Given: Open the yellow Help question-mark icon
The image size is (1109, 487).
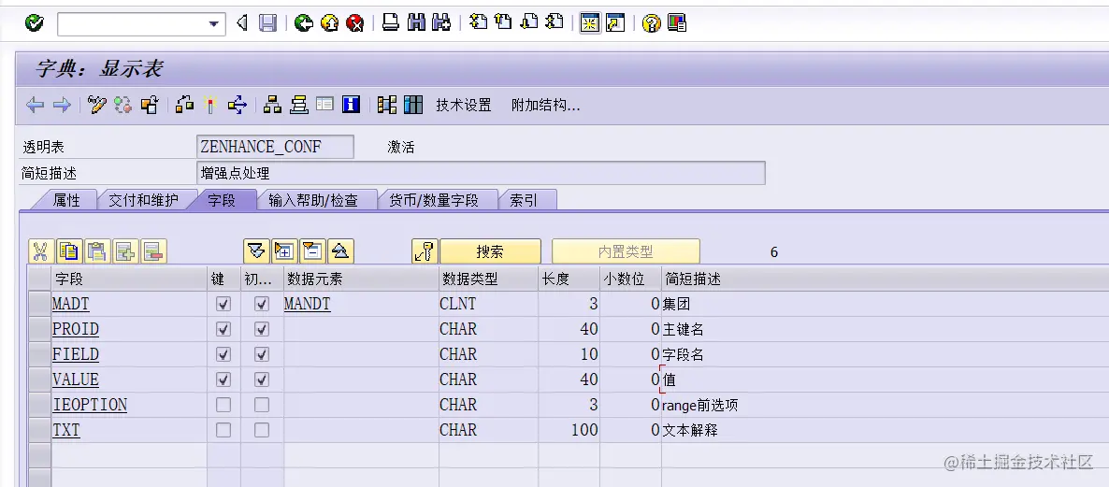Looking at the screenshot, I should (651, 23).
